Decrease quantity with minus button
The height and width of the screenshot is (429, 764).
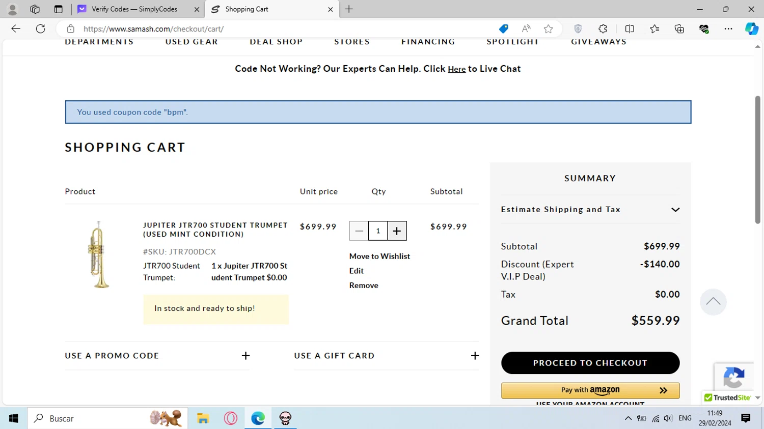click(359, 231)
